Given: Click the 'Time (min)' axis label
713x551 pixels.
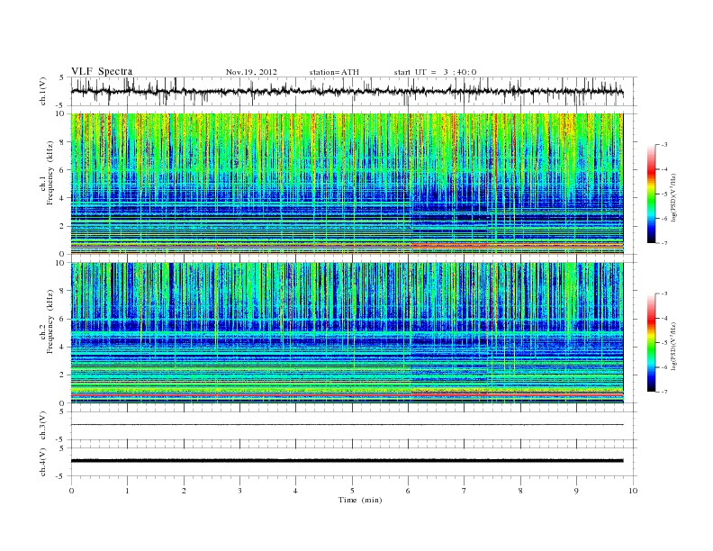Looking at the screenshot, I should 360,500.
